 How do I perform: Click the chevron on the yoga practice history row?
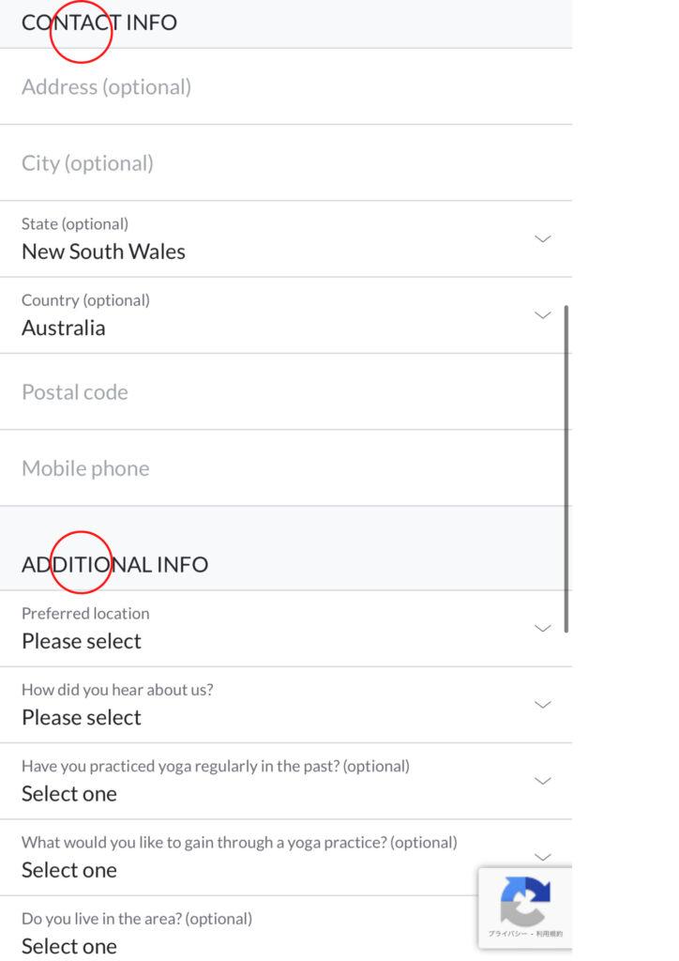click(542, 781)
